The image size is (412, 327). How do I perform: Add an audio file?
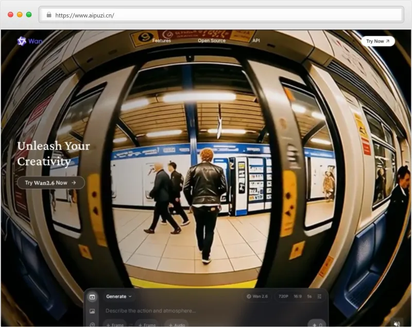pos(176,324)
